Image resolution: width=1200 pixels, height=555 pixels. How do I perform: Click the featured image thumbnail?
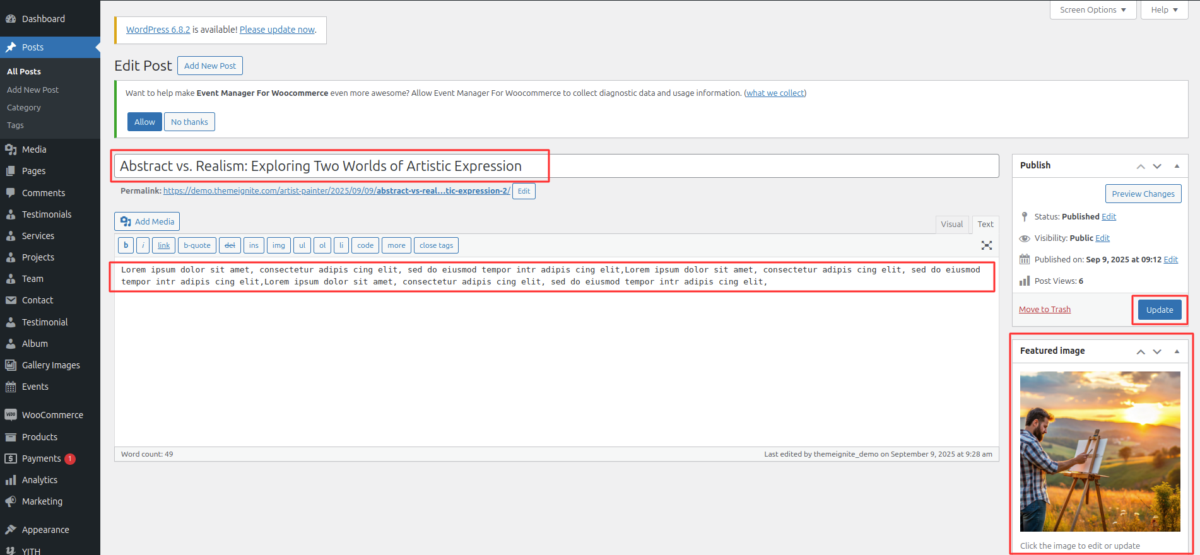[1100, 452]
